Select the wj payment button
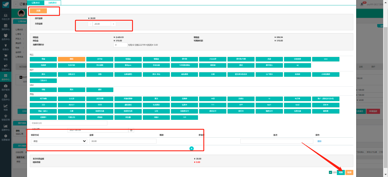388x177 pixels. click(297, 65)
